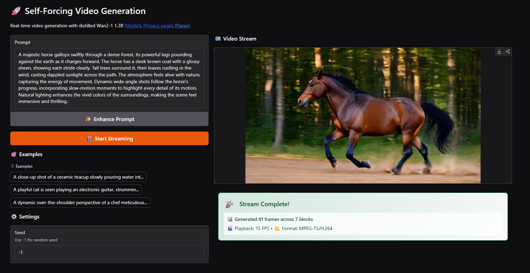The width and height of the screenshot is (530, 273).
Task: Click the Stream Complete! heading
Action: coord(264,204)
